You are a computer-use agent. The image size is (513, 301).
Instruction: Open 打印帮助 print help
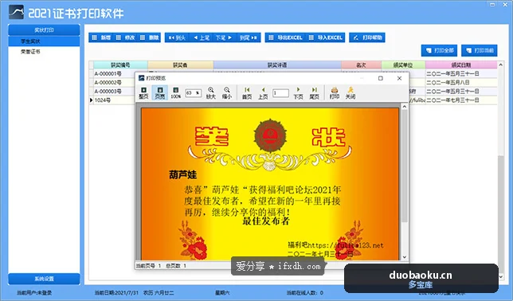[367, 37]
